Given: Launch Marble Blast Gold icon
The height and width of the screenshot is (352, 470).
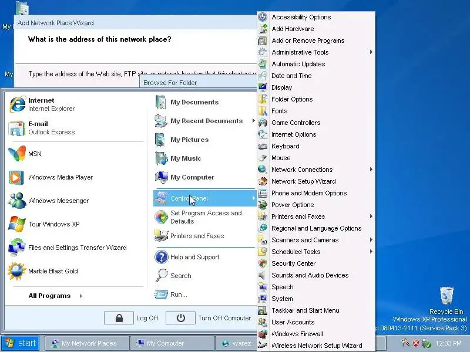Looking at the screenshot, I should pyautogui.click(x=17, y=271).
